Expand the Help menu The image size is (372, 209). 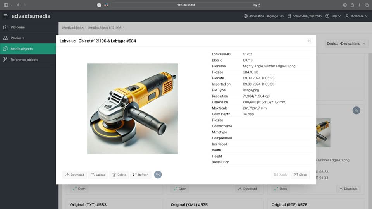(333, 16)
